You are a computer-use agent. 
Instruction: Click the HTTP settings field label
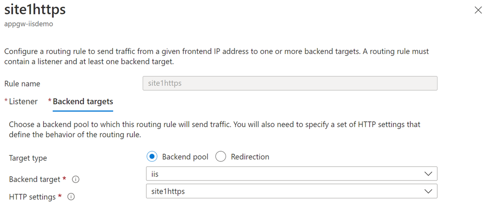pos(32,197)
